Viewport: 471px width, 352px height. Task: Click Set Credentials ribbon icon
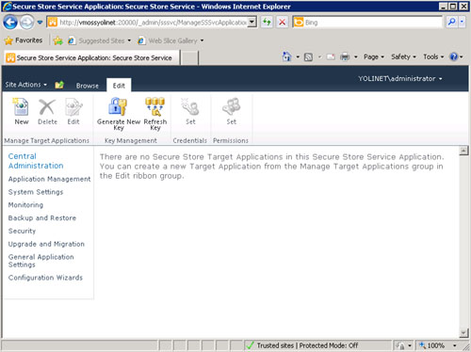(190, 107)
